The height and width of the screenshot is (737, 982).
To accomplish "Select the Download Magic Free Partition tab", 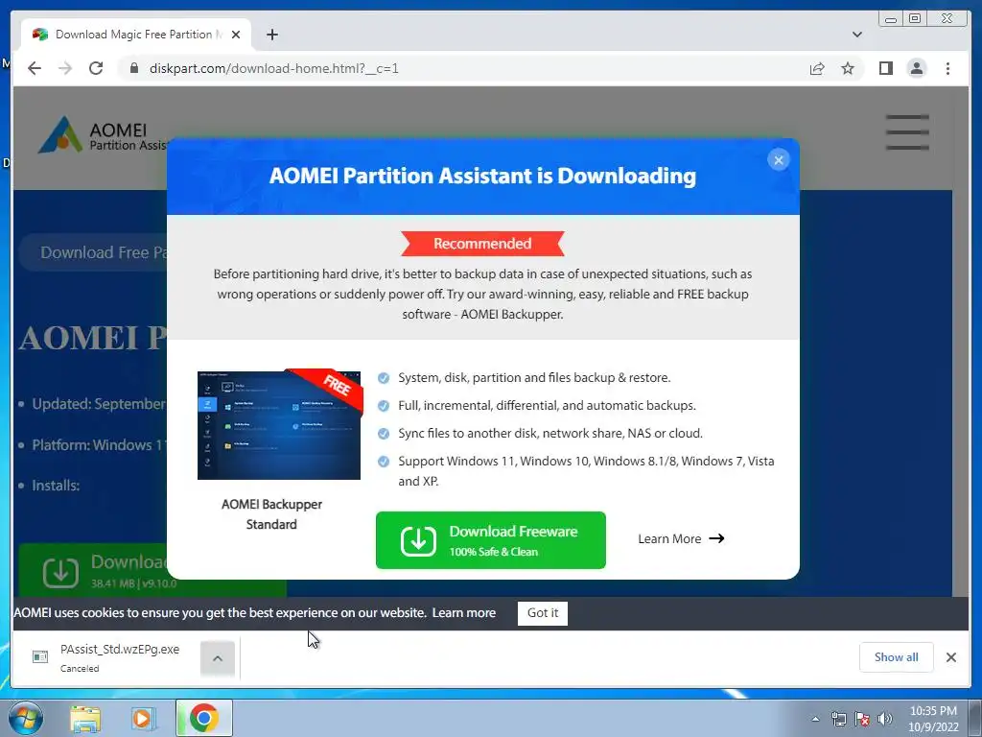I will click(x=134, y=35).
